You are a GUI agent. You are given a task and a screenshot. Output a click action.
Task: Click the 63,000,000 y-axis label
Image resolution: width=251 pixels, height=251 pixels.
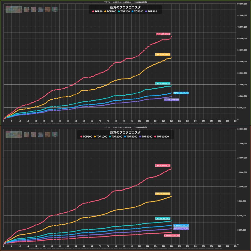coord(242,38)
